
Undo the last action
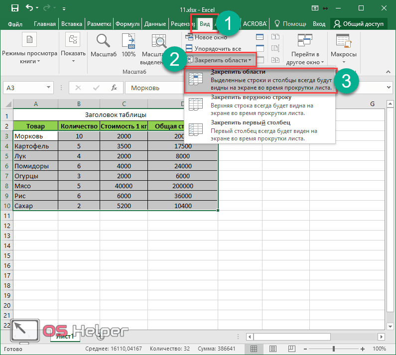tap(29, 8)
